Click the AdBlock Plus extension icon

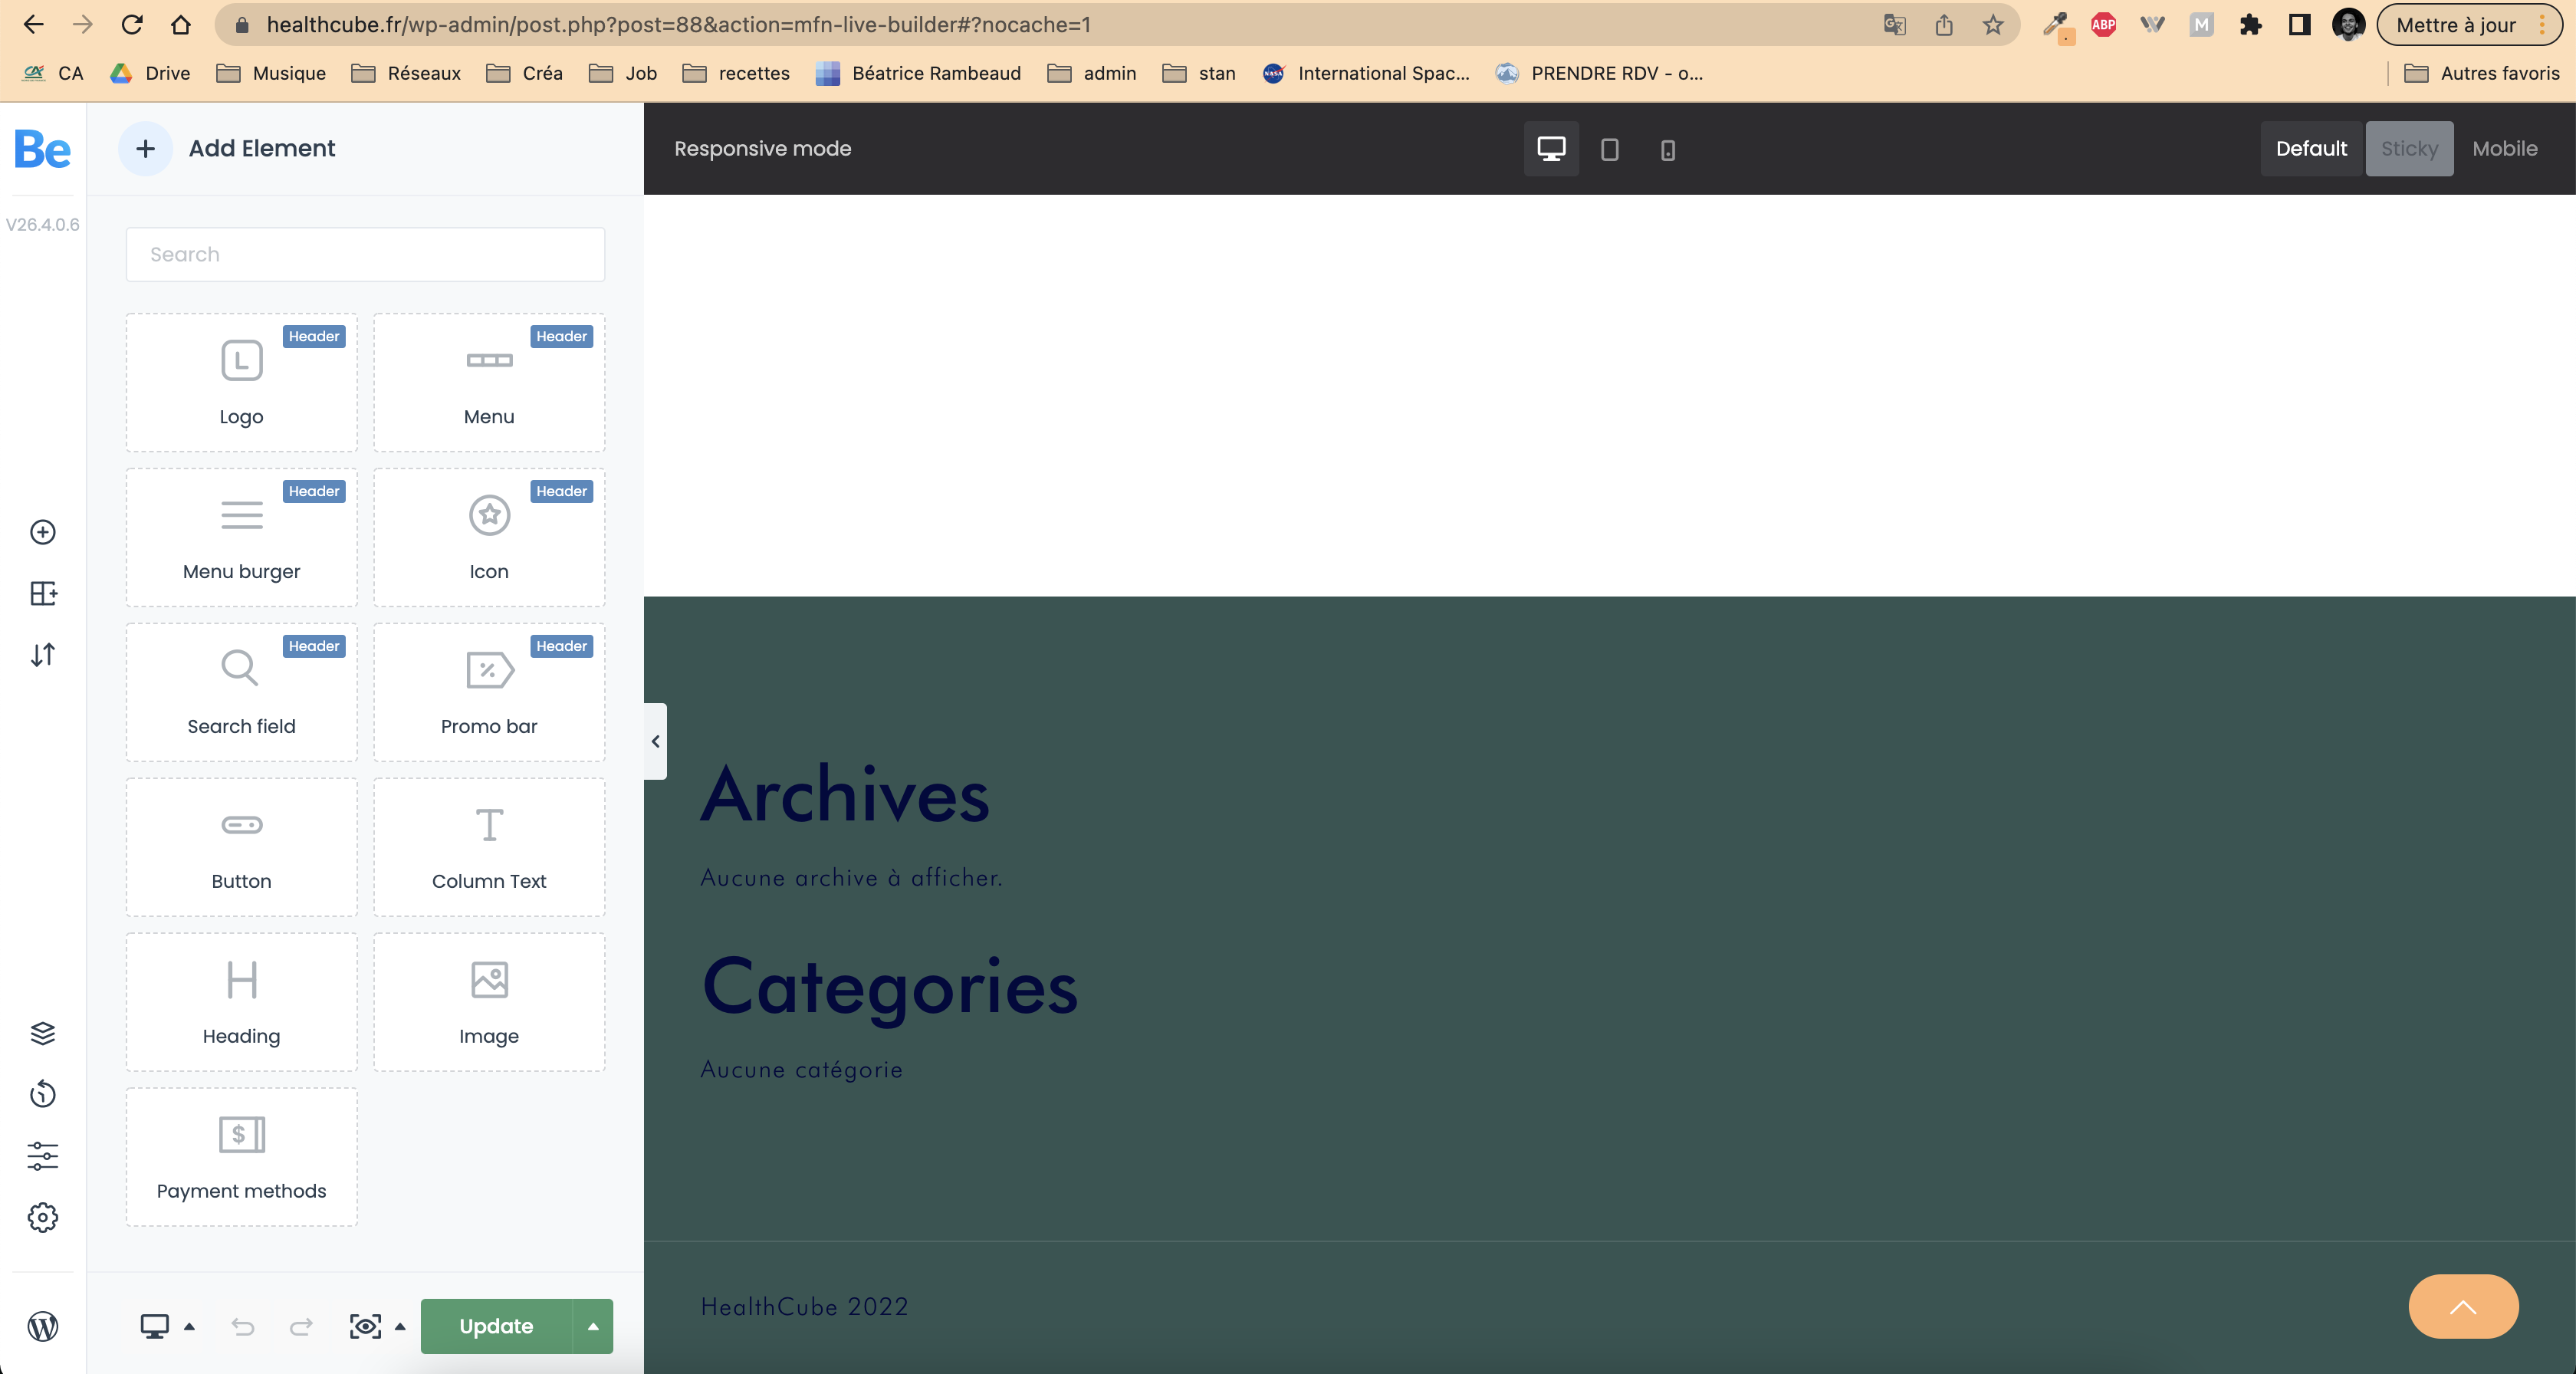[2103, 25]
